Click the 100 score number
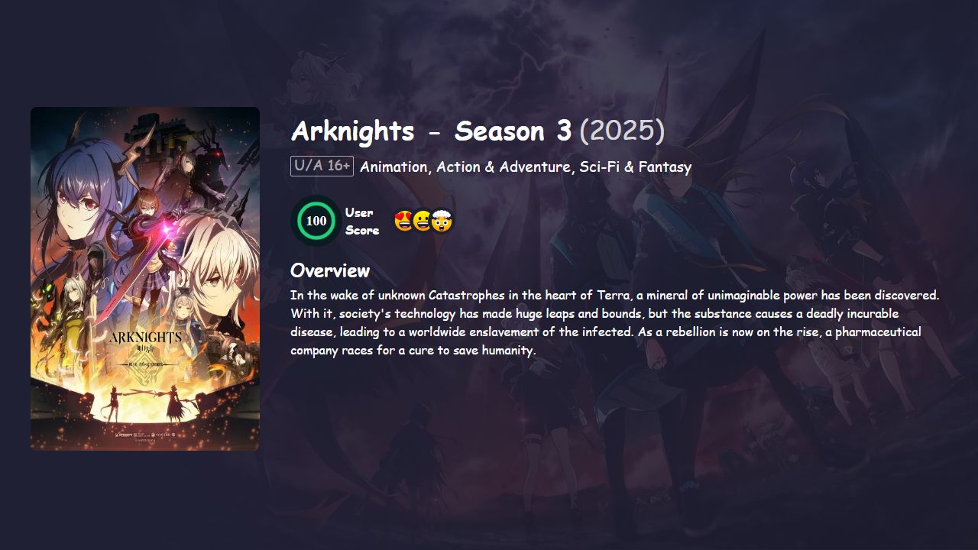Image resolution: width=978 pixels, height=550 pixels. 316,222
